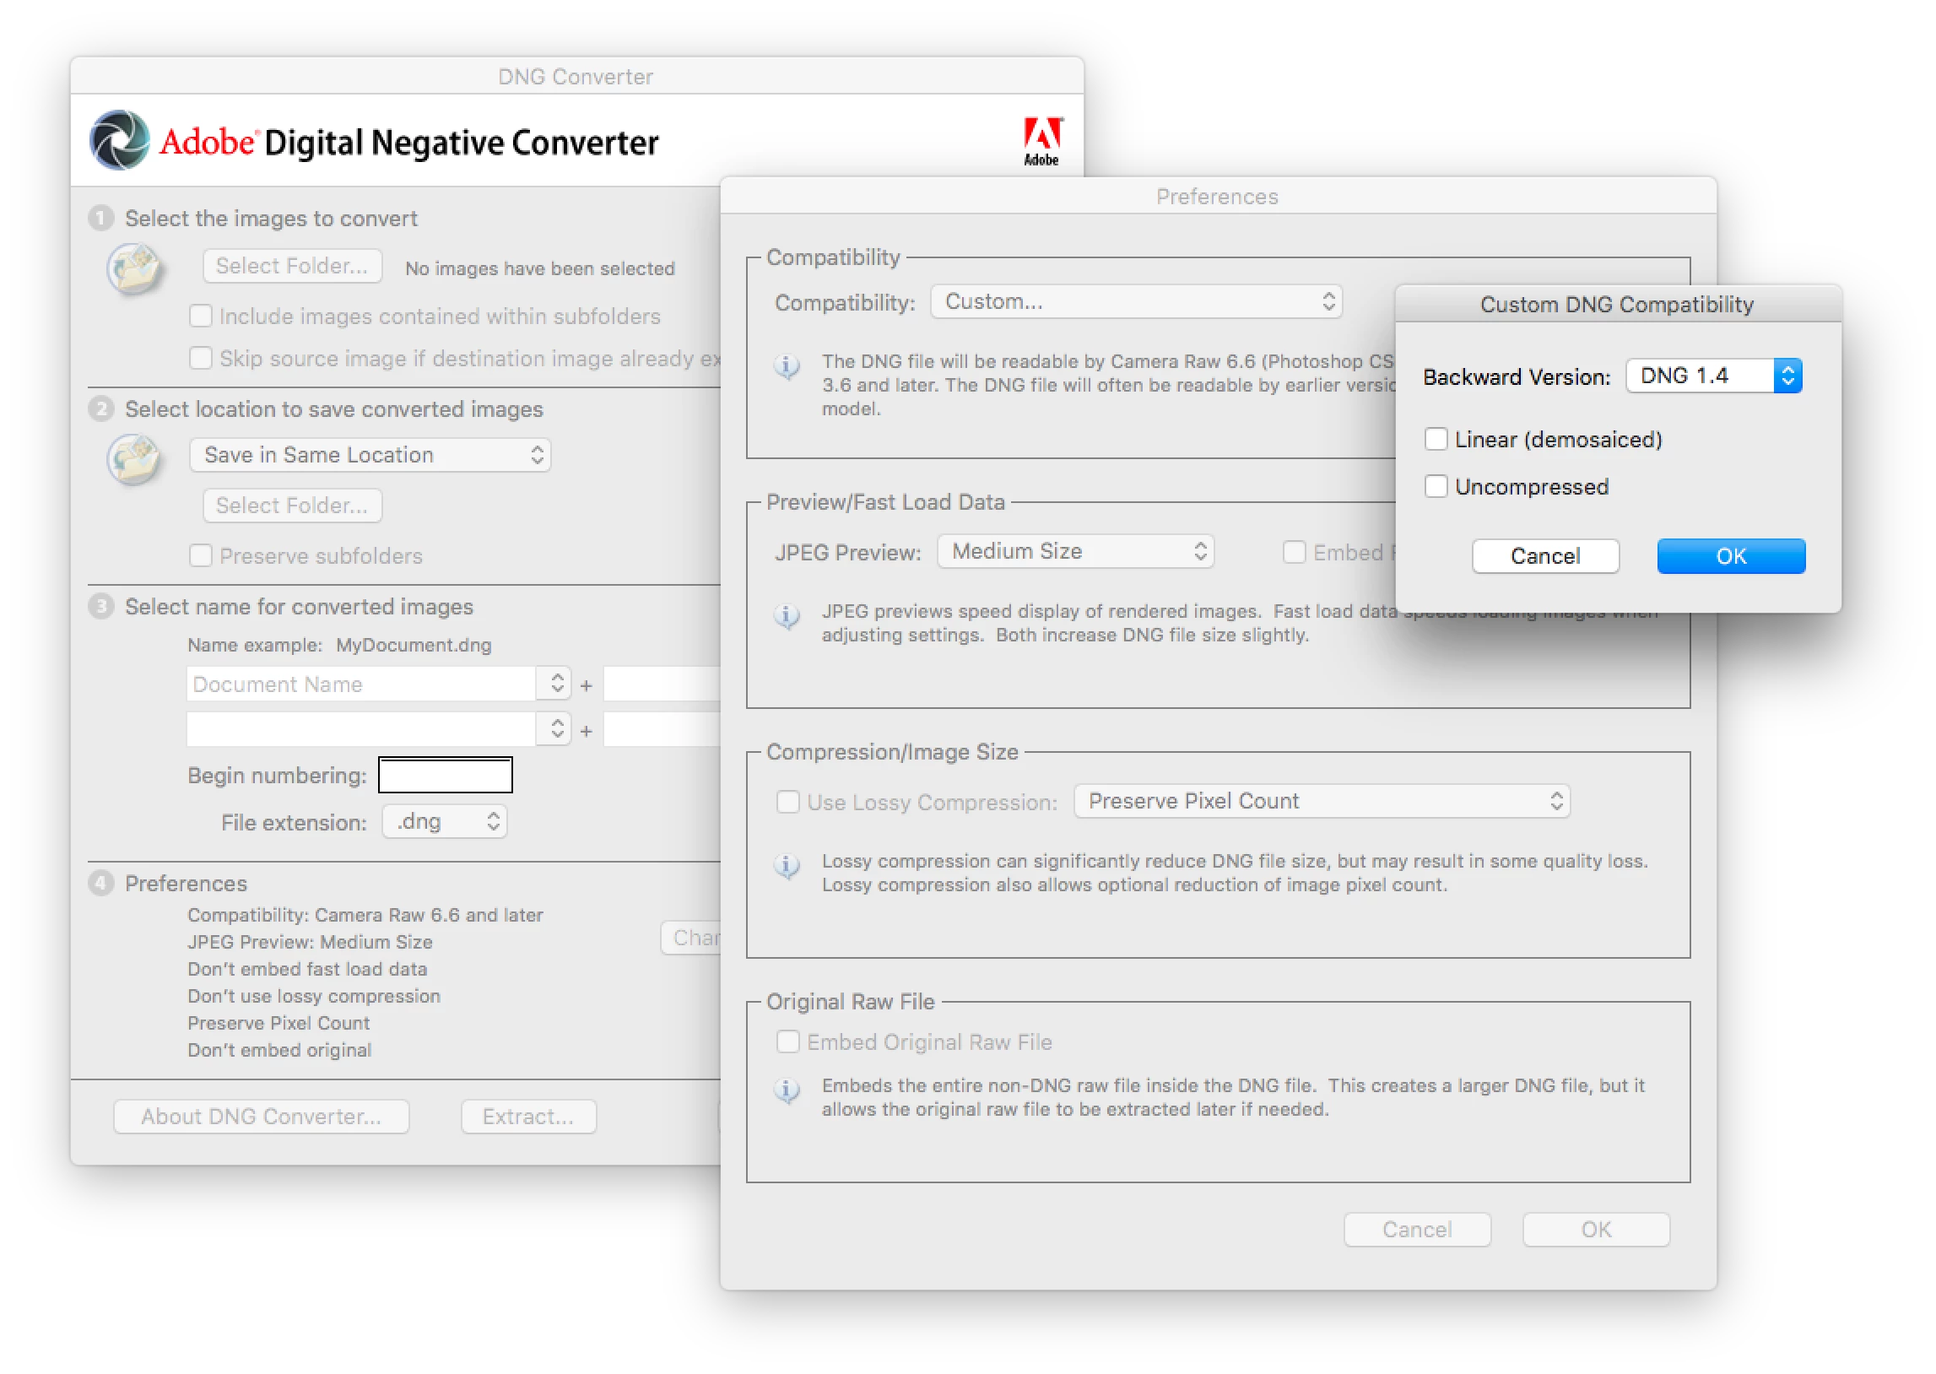
Task: Click the red Adobe logo icon
Action: click(x=1041, y=139)
